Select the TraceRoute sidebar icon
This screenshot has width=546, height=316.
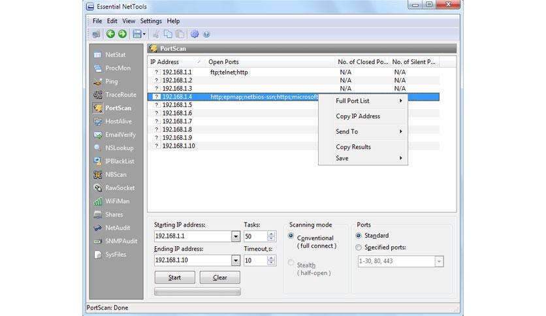pyautogui.click(x=98, y=95)
